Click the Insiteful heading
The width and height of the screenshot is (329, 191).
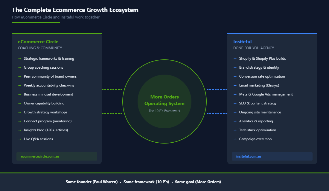242,42
